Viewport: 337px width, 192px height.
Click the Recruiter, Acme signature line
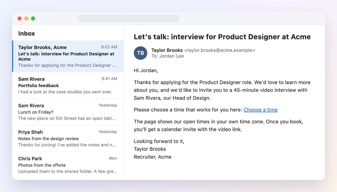pos(153,157)
